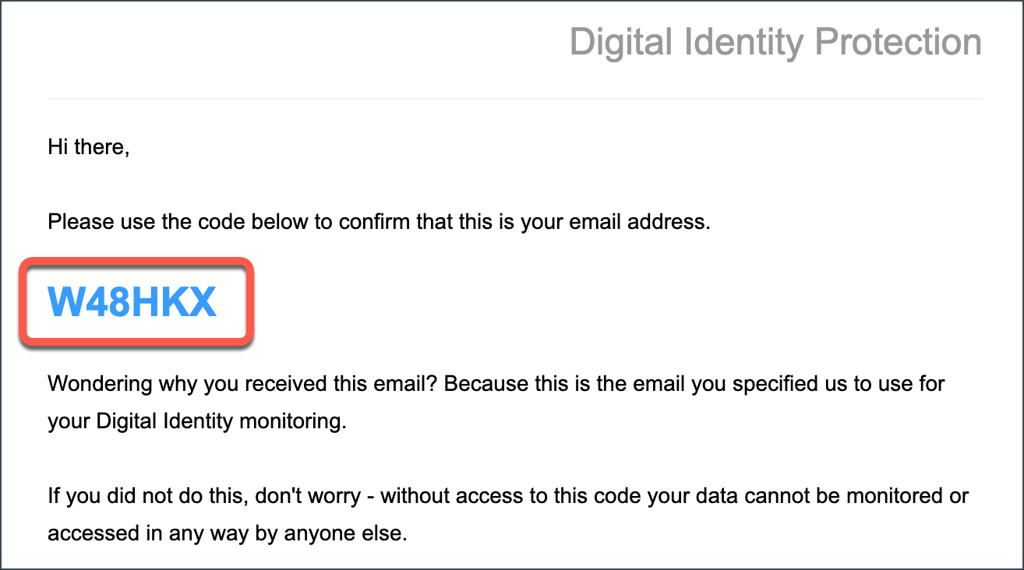Click the word 'Protection' in the header
The height and width of the screenshot is (570, 1024).
(898, 42)
